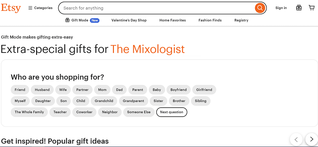Image resolution: width=318 pixels, height=147 pixels.
Task: Click Sign in
Action: [x=281, y=8]
